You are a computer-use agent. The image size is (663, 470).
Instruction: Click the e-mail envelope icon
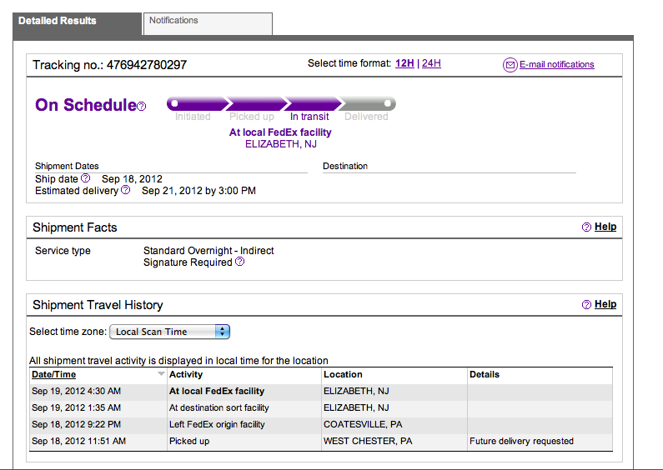[510, 65]
